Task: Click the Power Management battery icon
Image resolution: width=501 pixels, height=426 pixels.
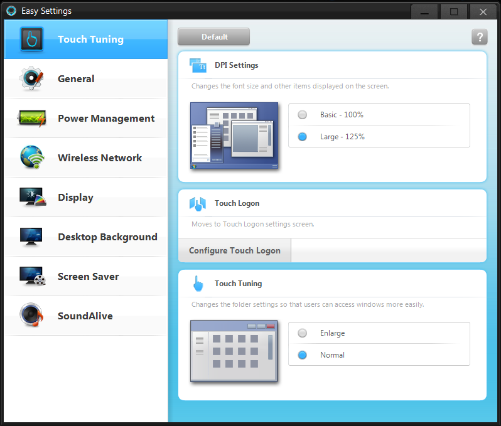Action: (32, 119)
